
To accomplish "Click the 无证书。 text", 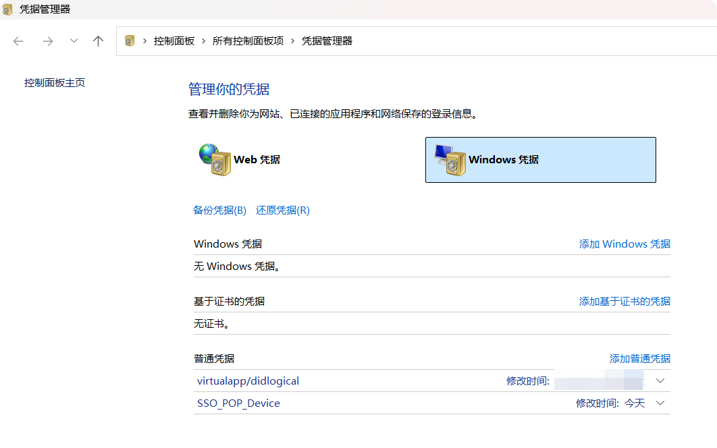I will (x=212, y=324).
